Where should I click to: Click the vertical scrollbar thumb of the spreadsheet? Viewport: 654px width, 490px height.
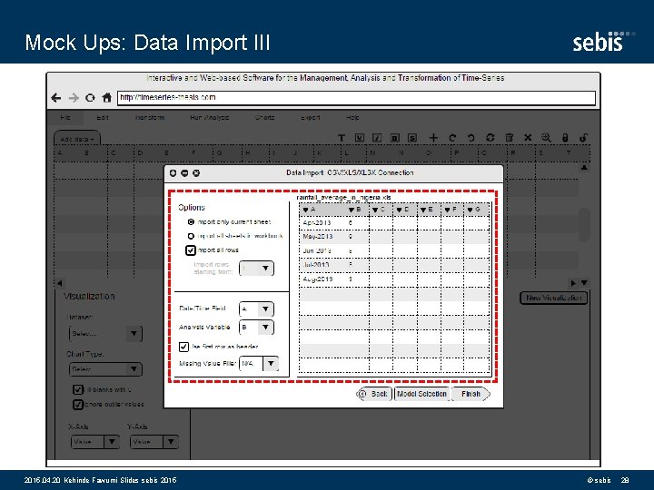click(x=584, y=224)
